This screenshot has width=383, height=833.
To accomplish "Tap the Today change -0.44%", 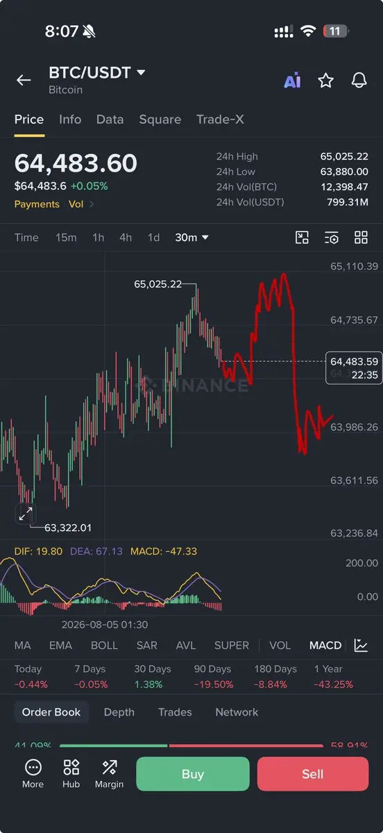I will (x=31, y=684).
